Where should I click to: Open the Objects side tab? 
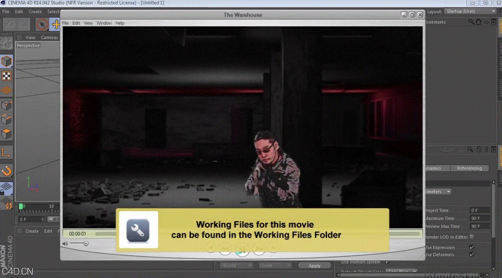pos(500,26)
